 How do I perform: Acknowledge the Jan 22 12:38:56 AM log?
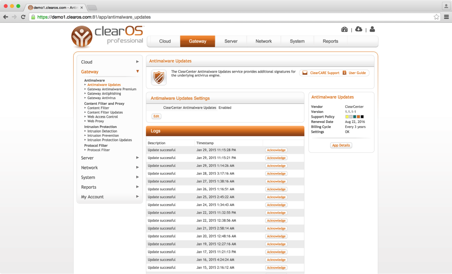276,220
